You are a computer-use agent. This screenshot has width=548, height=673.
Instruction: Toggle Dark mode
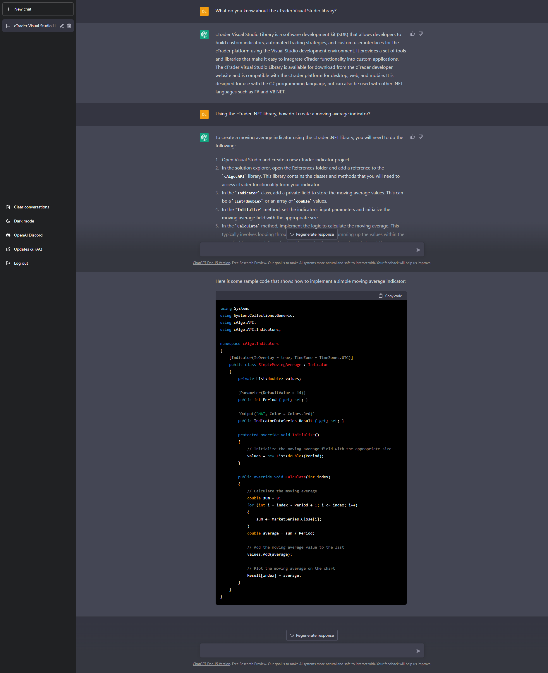click(38, 221)
